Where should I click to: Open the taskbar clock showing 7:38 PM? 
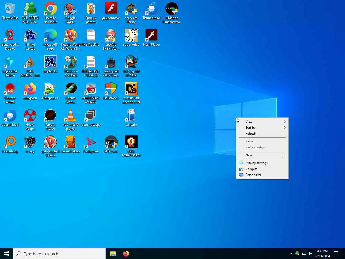click(322, 254)
